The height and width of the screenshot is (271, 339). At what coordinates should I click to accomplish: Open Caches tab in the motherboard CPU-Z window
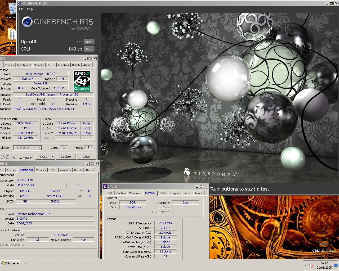tap(12, 170)
